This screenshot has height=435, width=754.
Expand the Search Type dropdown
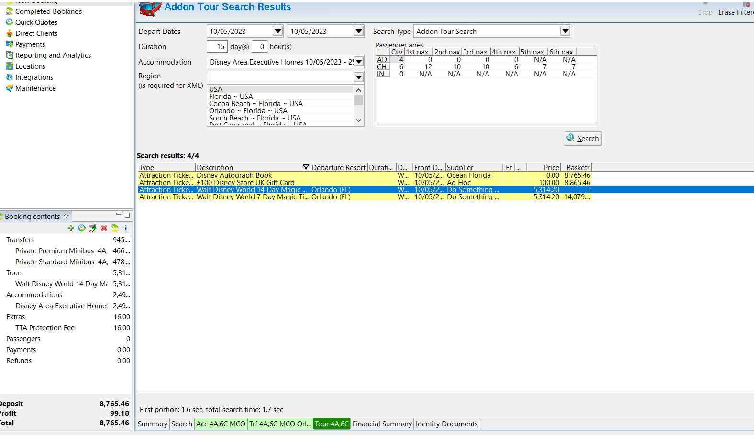coord(565,31)
